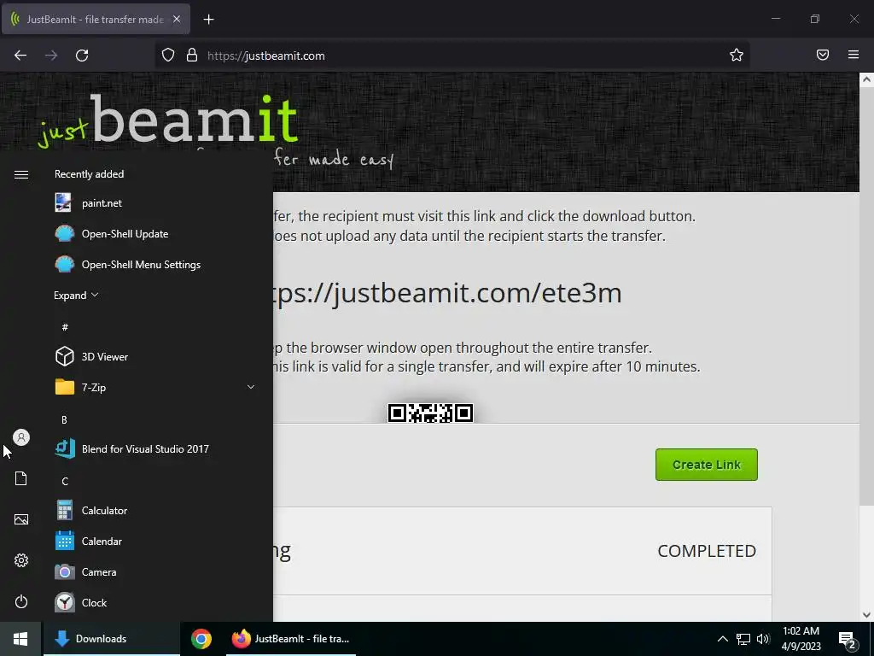Expand the Recently added list
The width and height of the screenshot is (874, 656).
pos(76,295)
